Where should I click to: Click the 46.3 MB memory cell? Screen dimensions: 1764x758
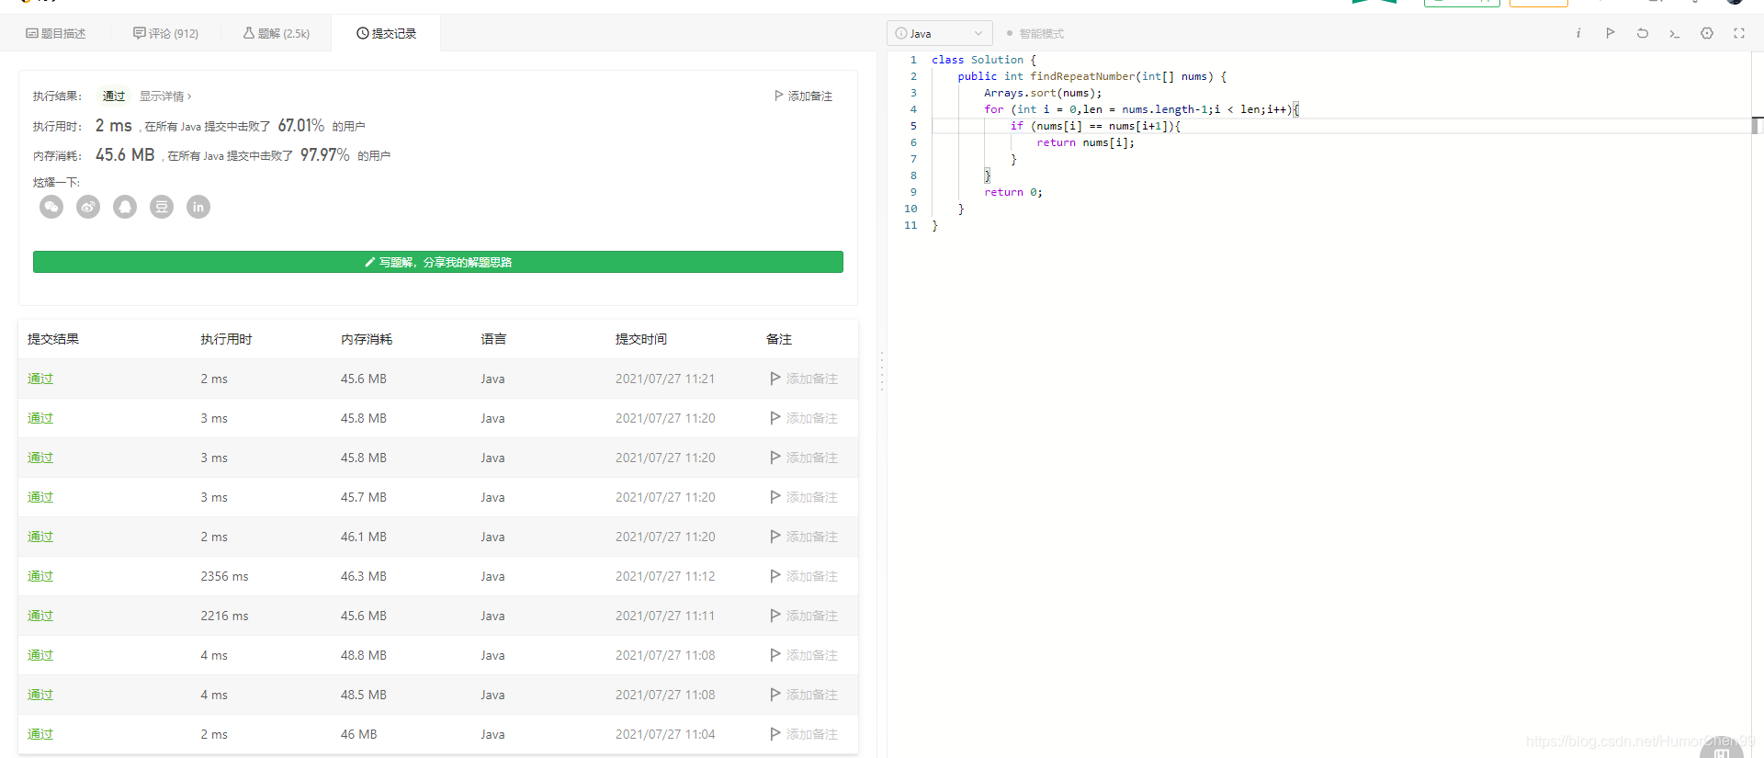[364, 576]
